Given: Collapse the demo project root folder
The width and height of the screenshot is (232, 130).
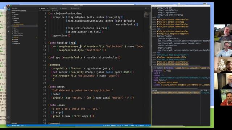Looking at the screenshot, I should coord(14,13).
